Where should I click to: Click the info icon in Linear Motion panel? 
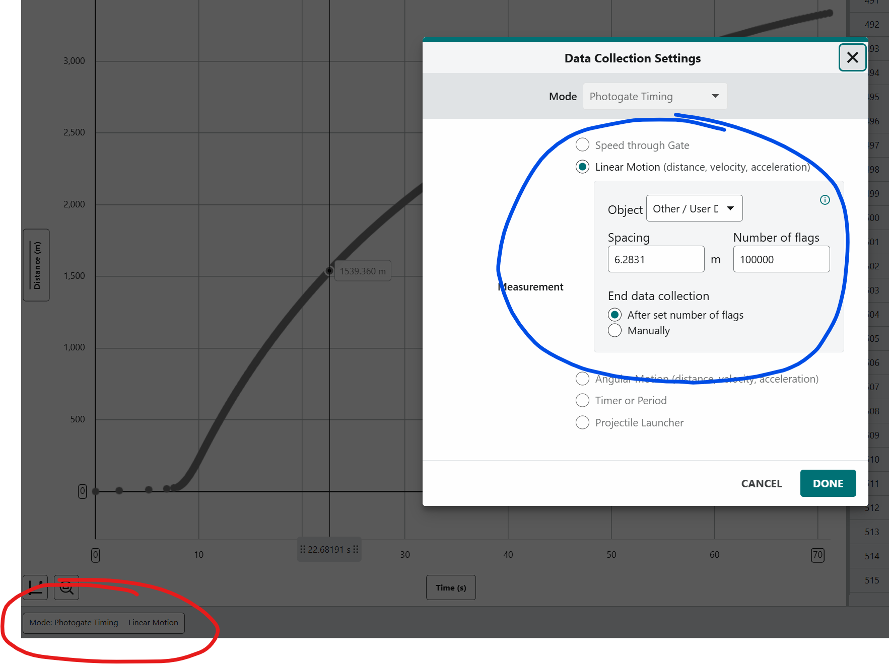tap(825, 200)
